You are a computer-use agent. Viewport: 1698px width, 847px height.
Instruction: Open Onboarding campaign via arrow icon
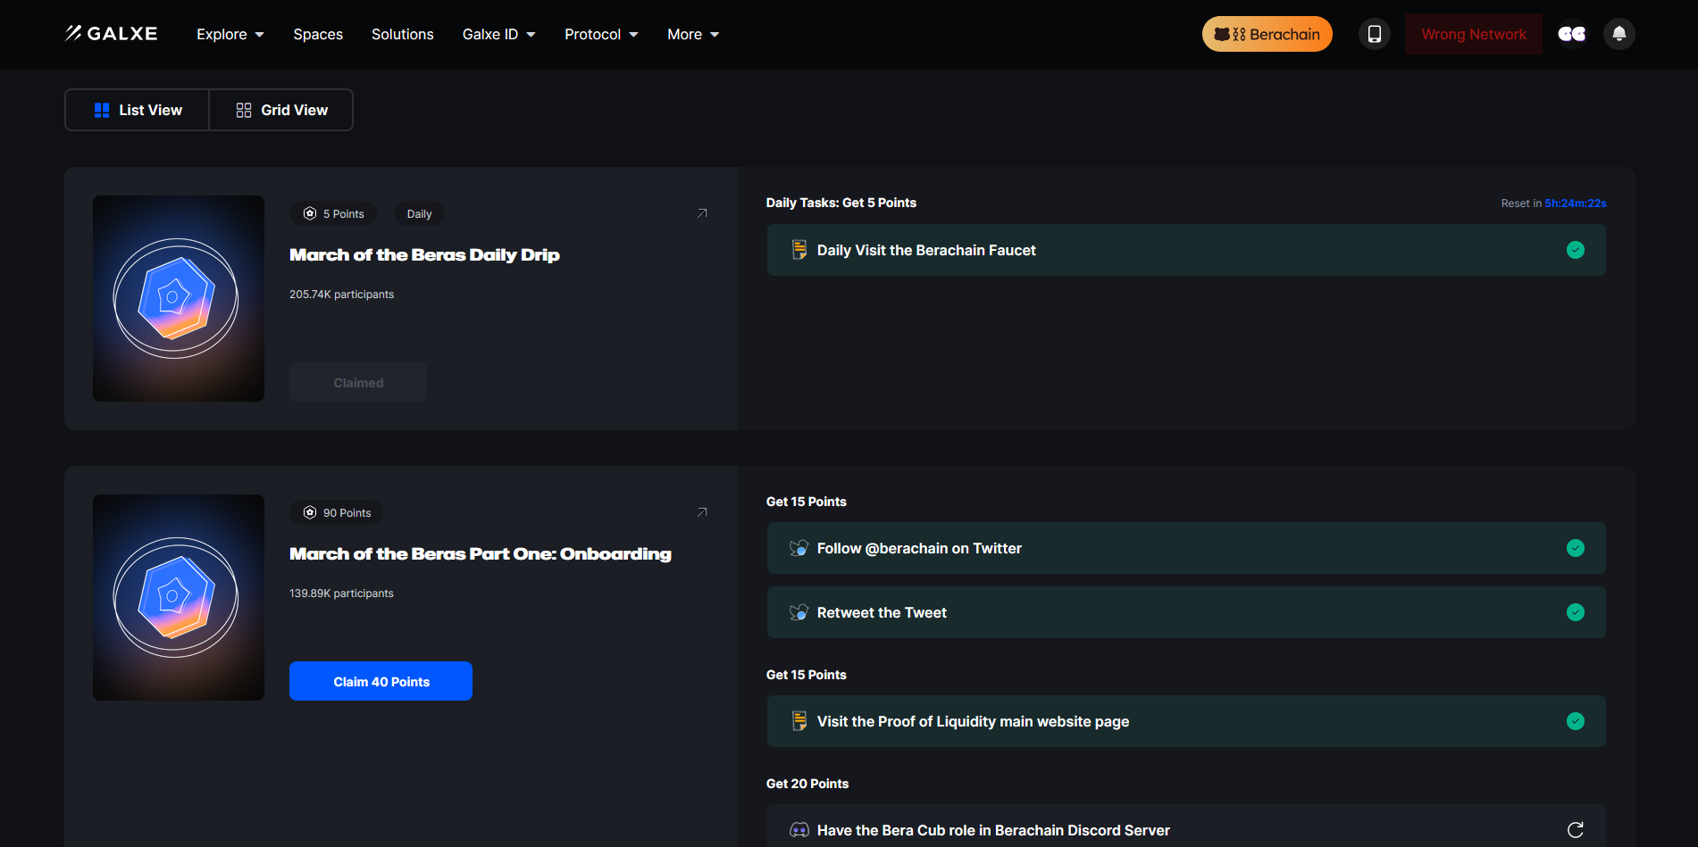pos(702,512)
